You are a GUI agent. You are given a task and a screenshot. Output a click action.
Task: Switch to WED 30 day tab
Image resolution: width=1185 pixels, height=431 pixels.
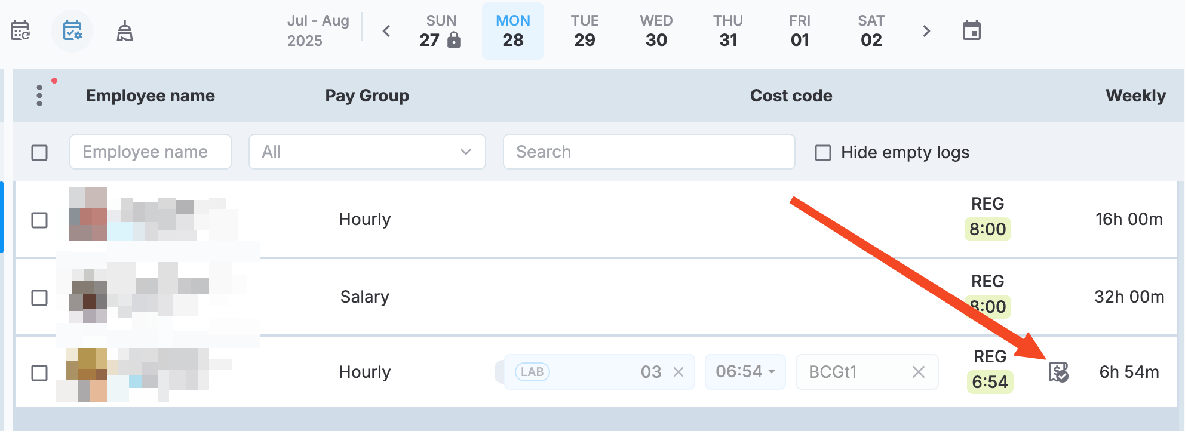tap(656, 31)
